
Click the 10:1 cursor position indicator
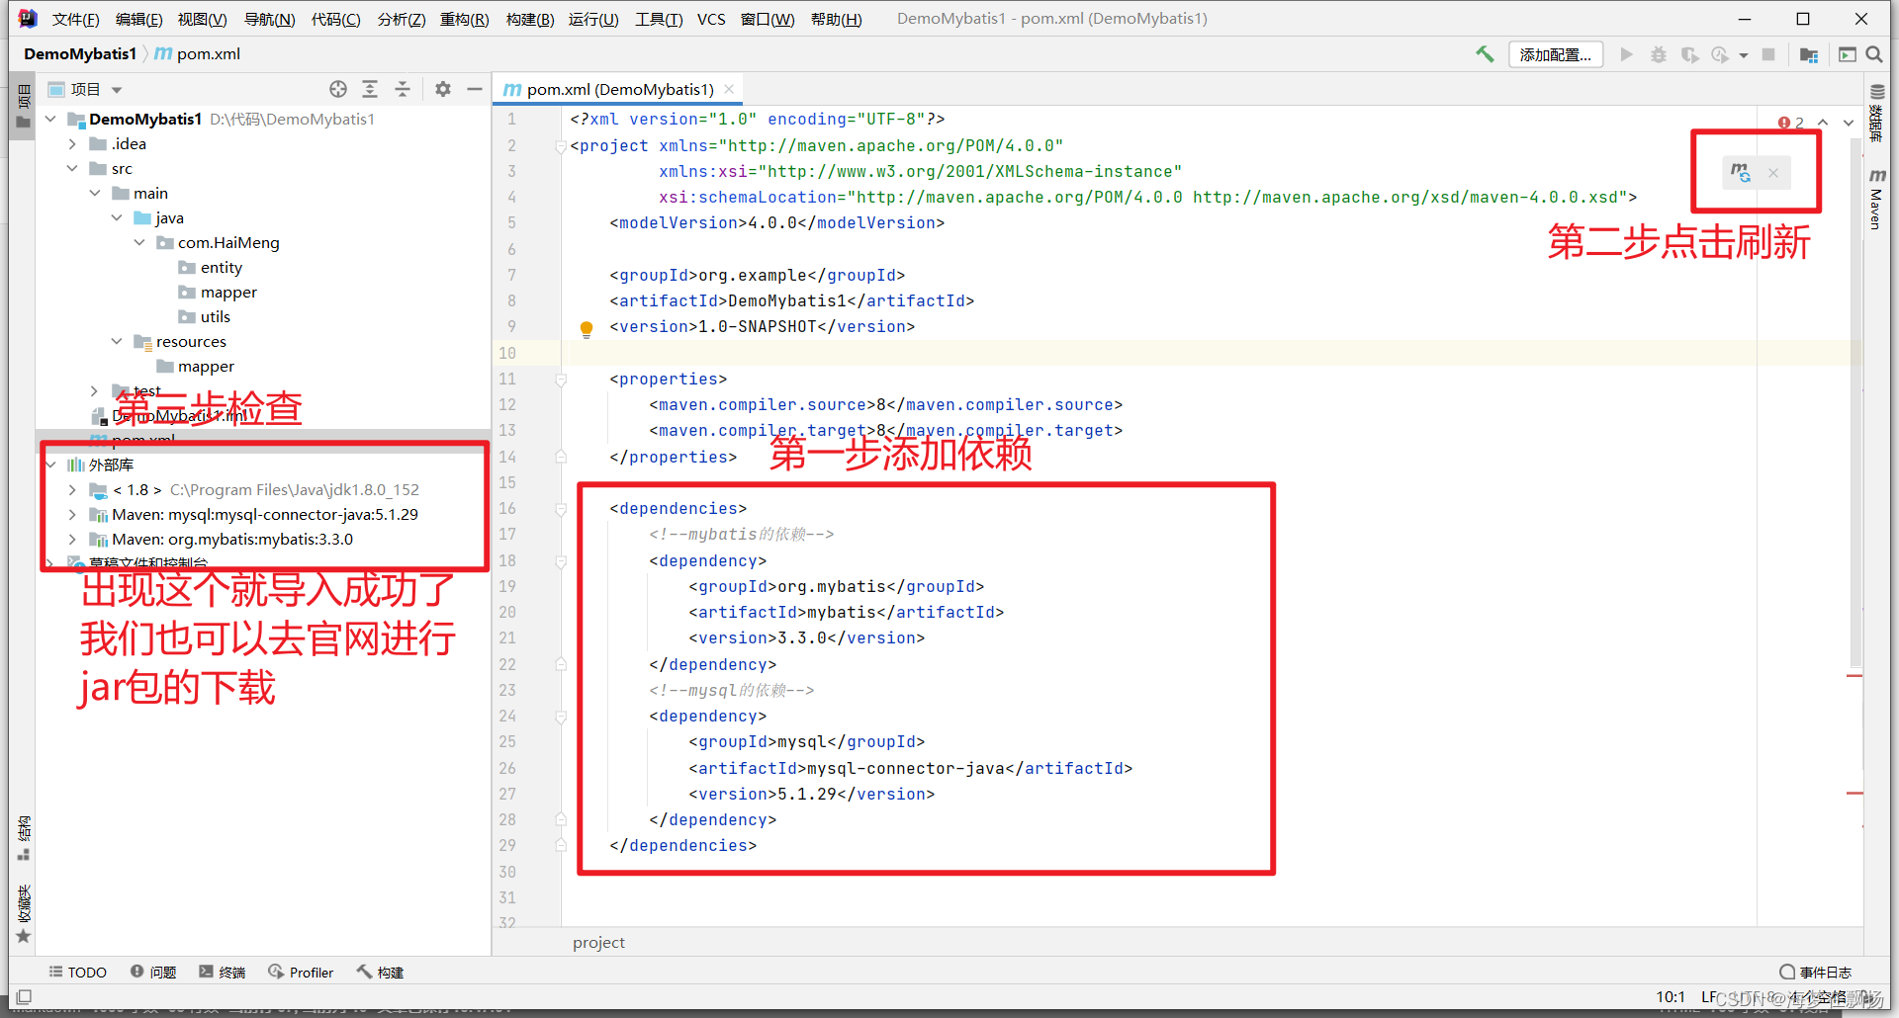[1671, 996]
